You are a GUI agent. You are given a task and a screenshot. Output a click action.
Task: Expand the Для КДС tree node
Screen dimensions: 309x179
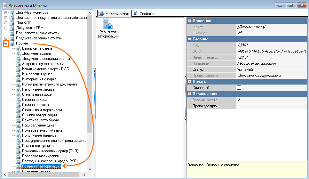click(x=6, y=23)
